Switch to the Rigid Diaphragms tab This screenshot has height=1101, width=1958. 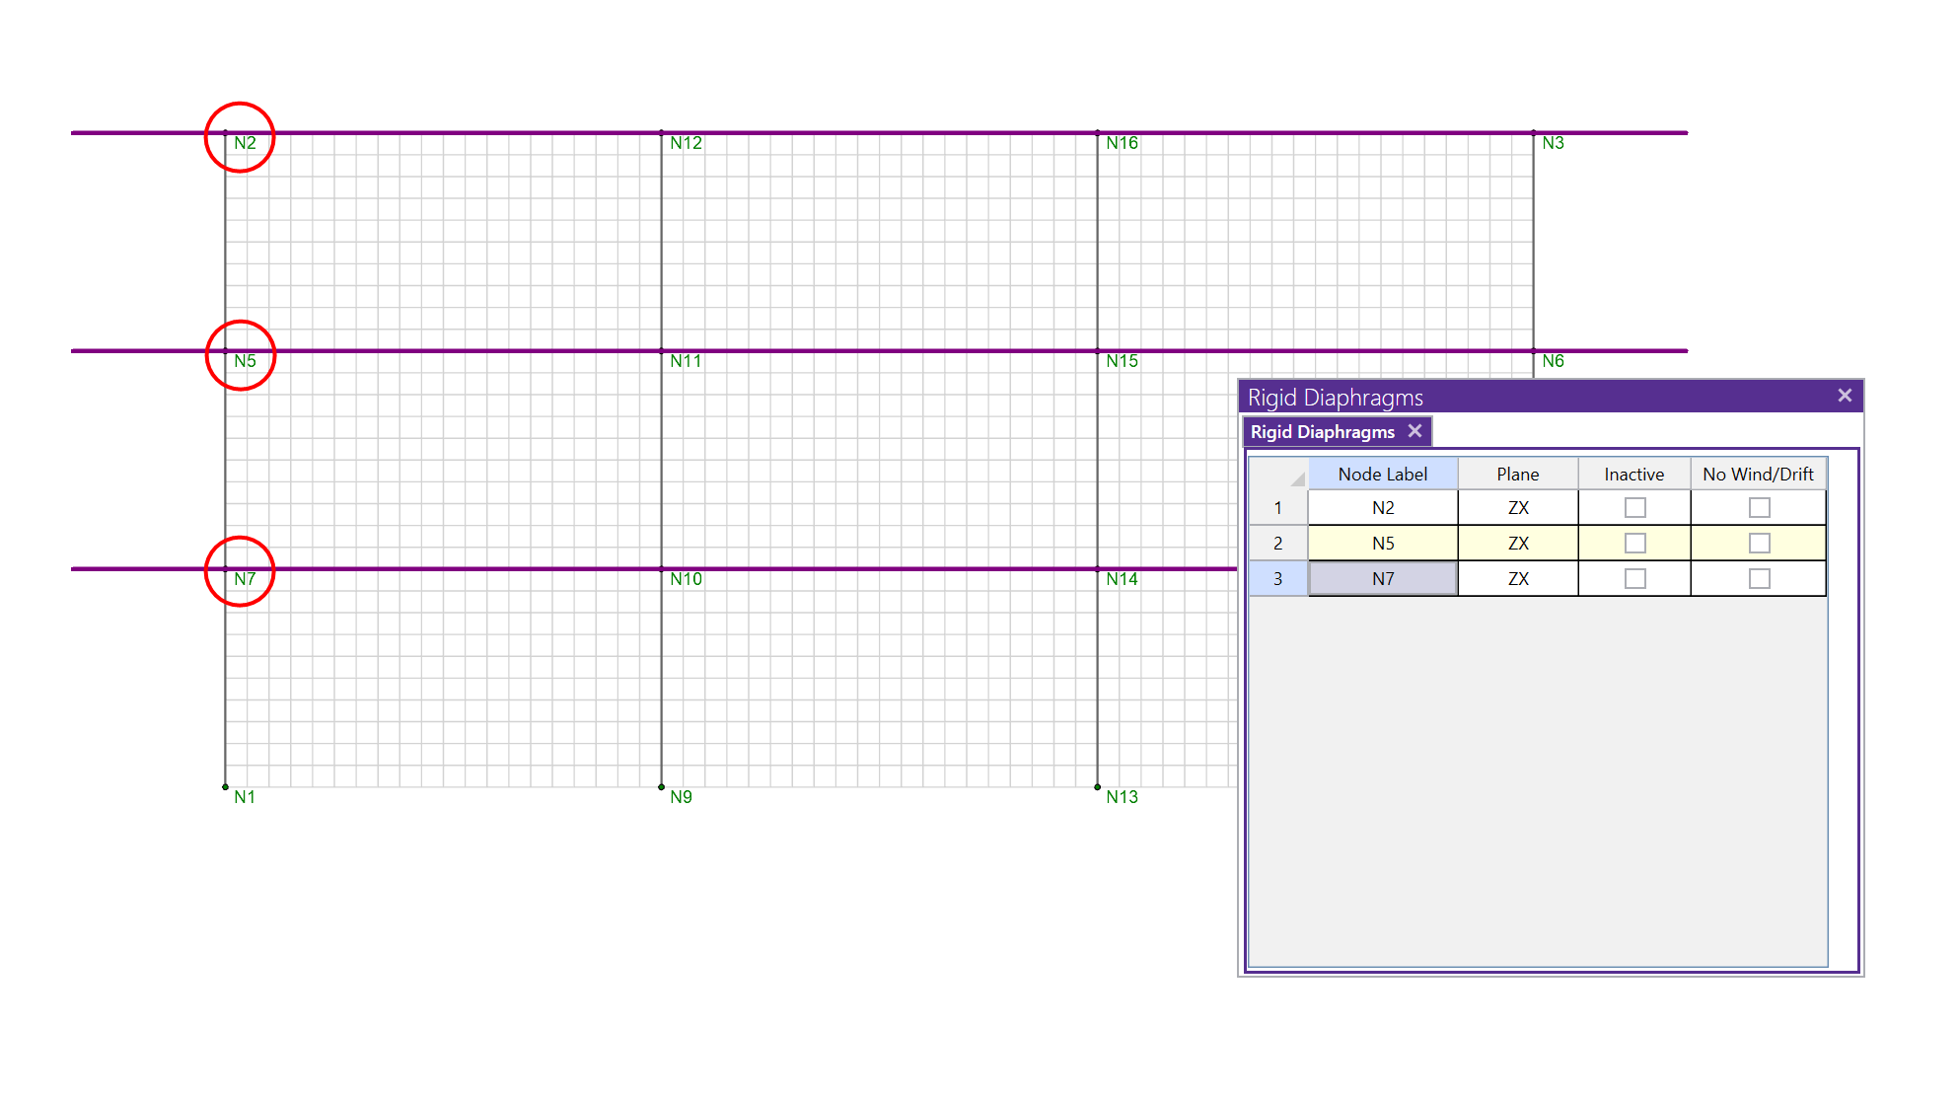click(x=1322, y=432)
